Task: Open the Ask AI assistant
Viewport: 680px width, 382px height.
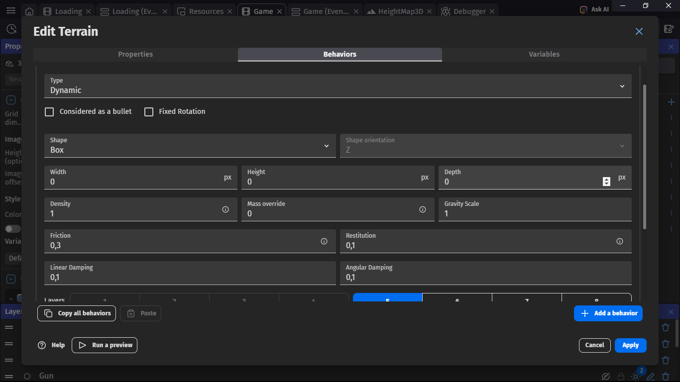Action: pyautogui.click(x=594, y=9)
